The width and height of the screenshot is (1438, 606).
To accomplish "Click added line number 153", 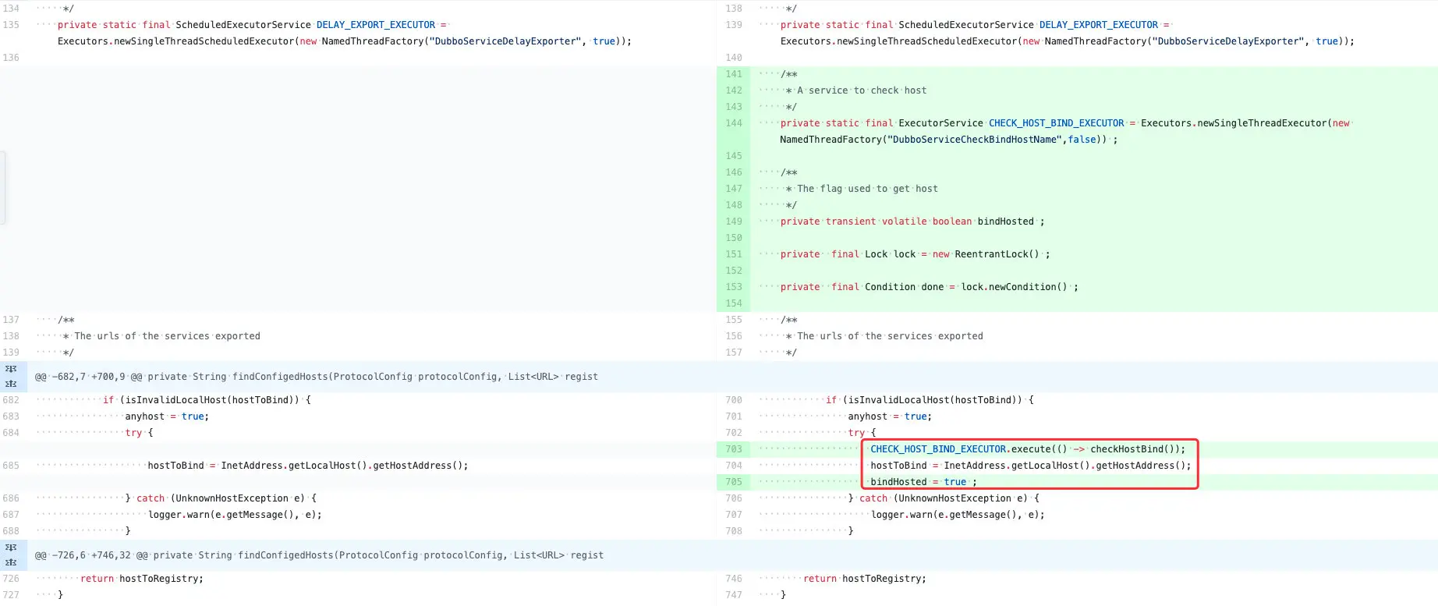I will click(733, 287).
